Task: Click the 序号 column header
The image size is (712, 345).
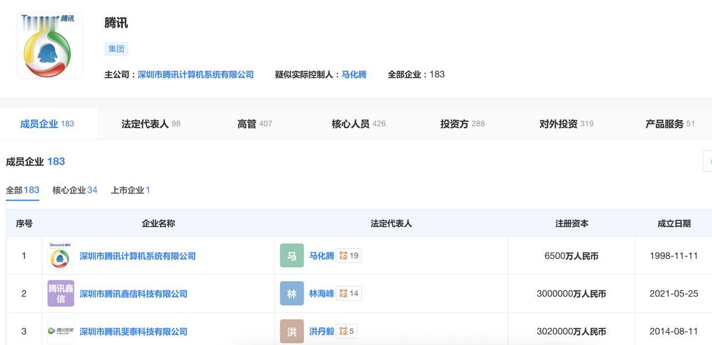Action: pos(24,223)
